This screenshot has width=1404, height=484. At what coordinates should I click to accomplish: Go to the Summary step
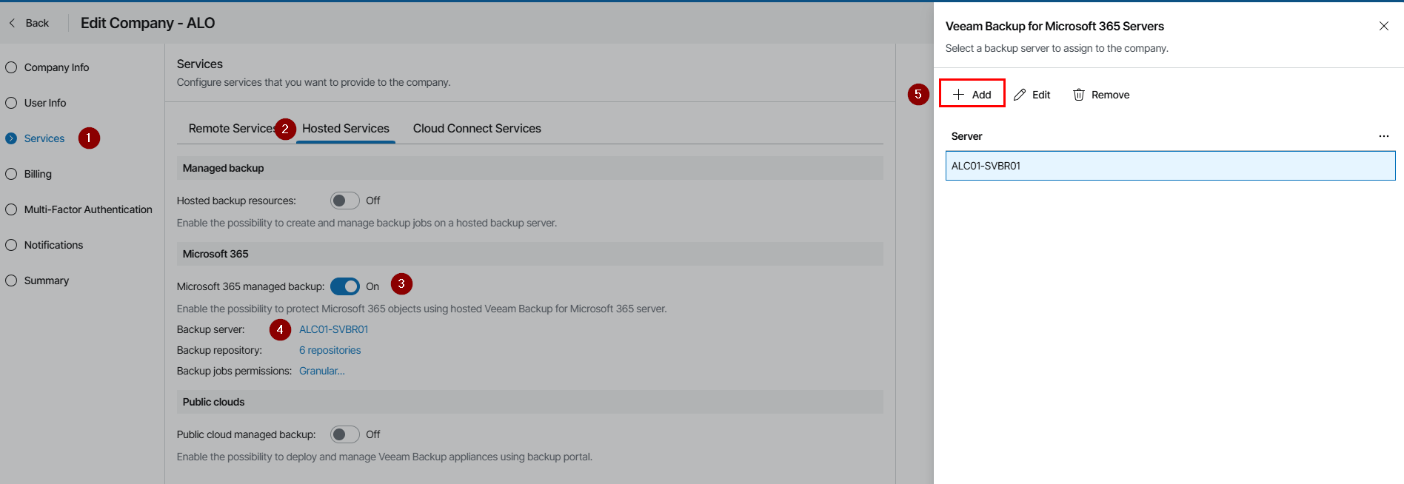coord(37,280)
